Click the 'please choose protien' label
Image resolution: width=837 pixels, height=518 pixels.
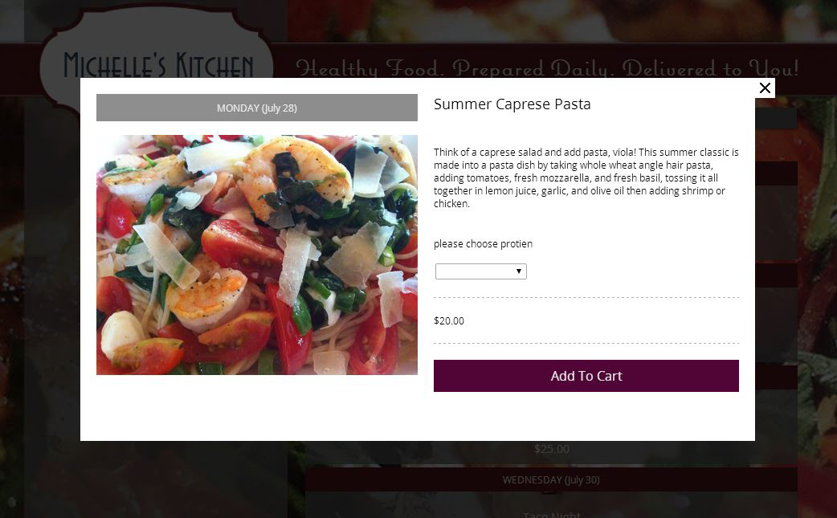[x=483, y=244]
